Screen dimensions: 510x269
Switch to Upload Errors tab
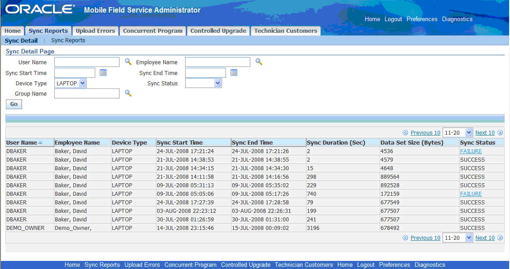click(x=95, y=31)
